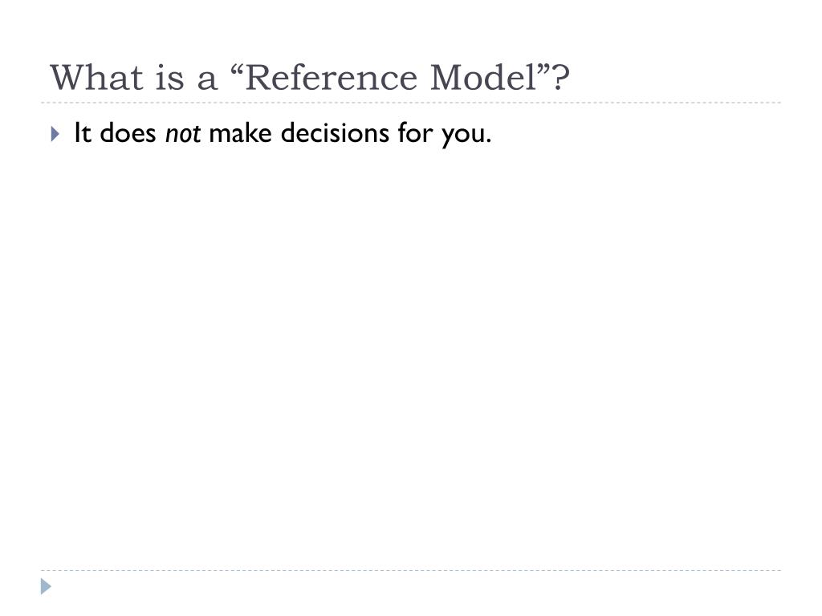Click the letter 'a' in the title

(207, 81)
